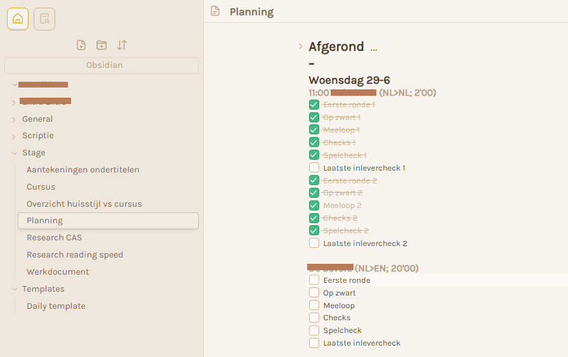The width and height of the screenshot is (568, 357).
Task: Click the document icon beside Planning title
Action: pos(215,11)
